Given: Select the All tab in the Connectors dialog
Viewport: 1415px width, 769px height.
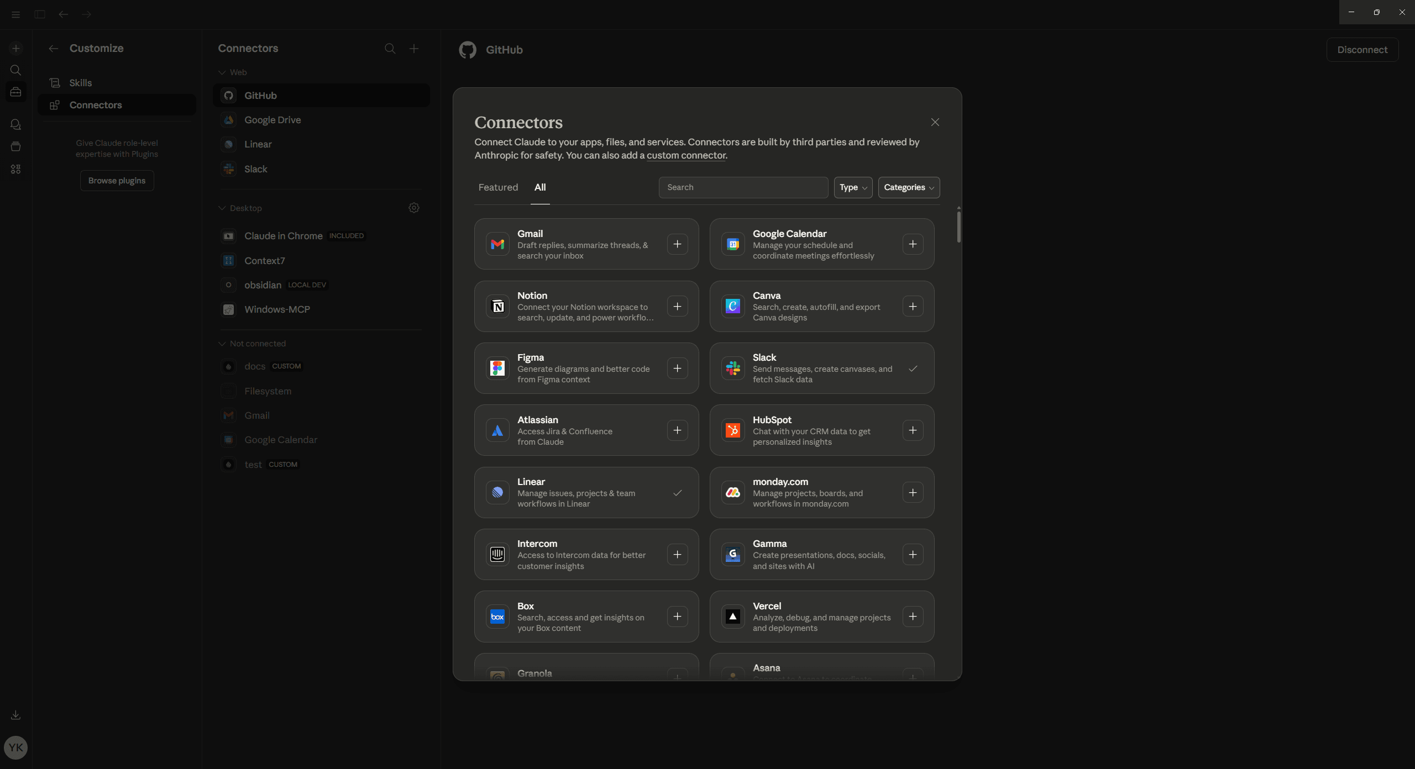Looking at the screenshot, I should 540,187.
